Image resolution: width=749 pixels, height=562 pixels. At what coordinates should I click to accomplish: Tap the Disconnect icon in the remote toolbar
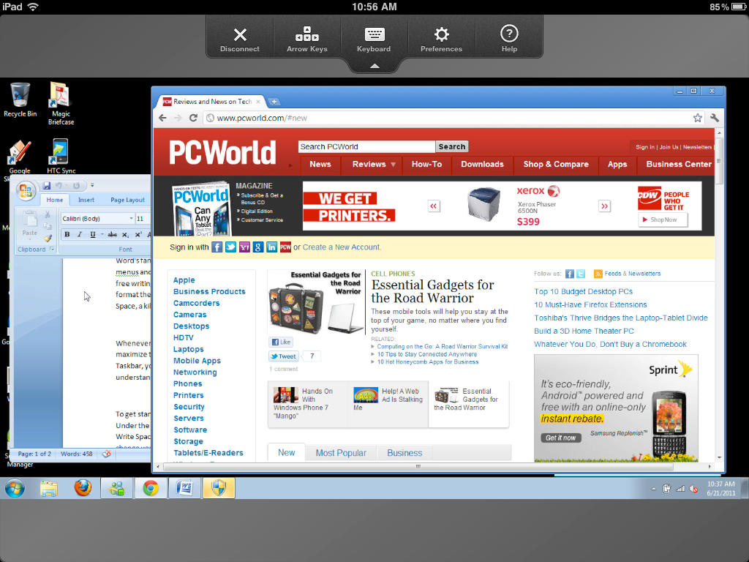tap(240, 40)
